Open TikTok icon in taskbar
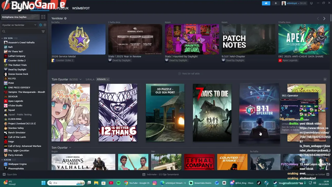Image resolution: width=332 pixels, height=187 pixels. (x=259, y=183)
